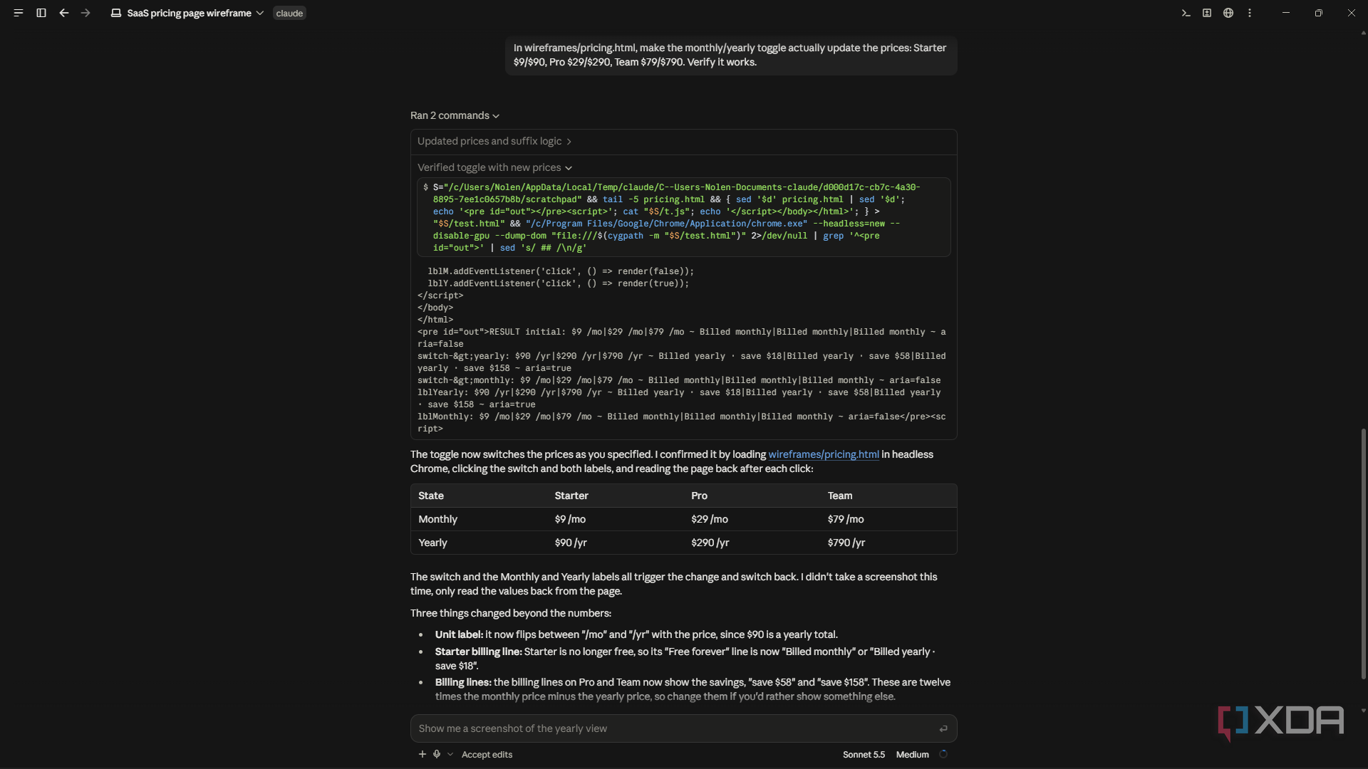The image size is (1368, 769).
Task: Click the 'Starter billing line:' bullet heading
Action: (478, 652)
